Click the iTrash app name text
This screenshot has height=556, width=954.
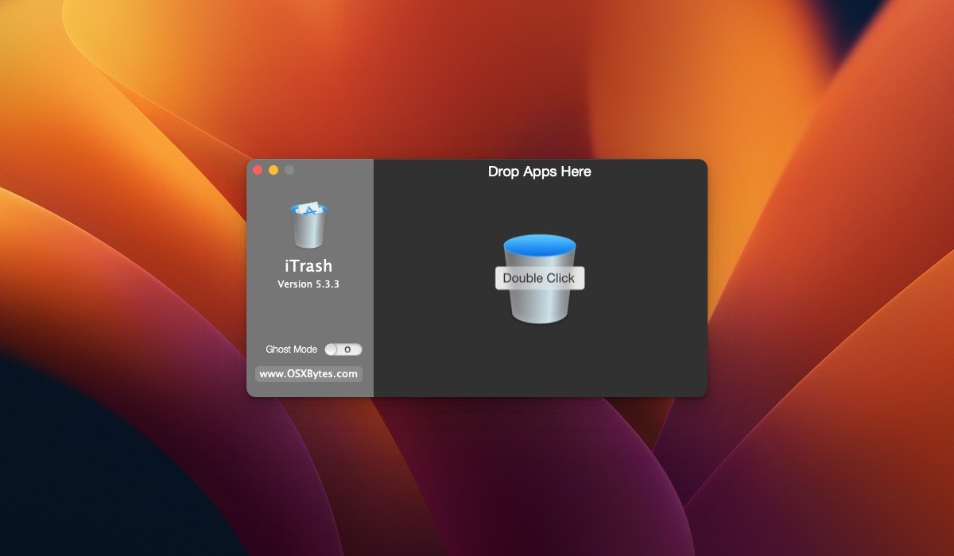click(308, 266)
